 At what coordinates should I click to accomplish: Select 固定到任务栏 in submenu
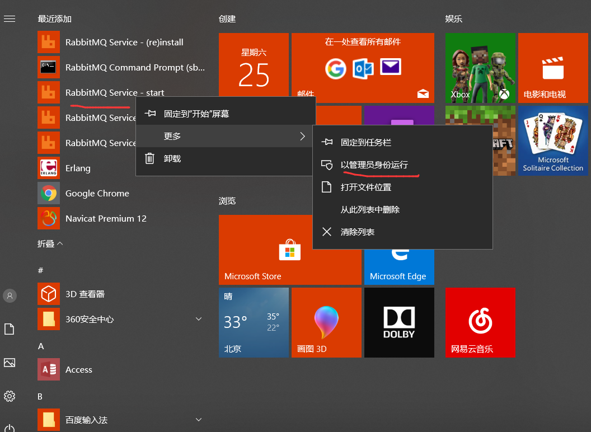[x=402, y=143]
